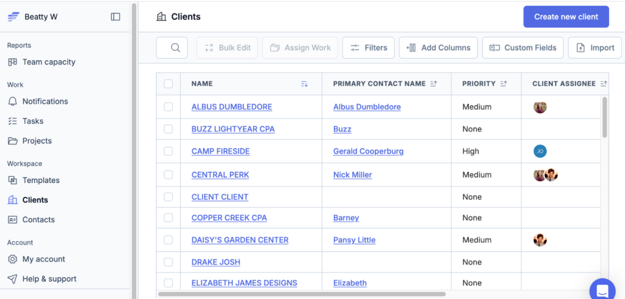Image resolution: width=625 pixels, height=299 pixels.
Task: Open the Filters panel
Action: point(369,48)
